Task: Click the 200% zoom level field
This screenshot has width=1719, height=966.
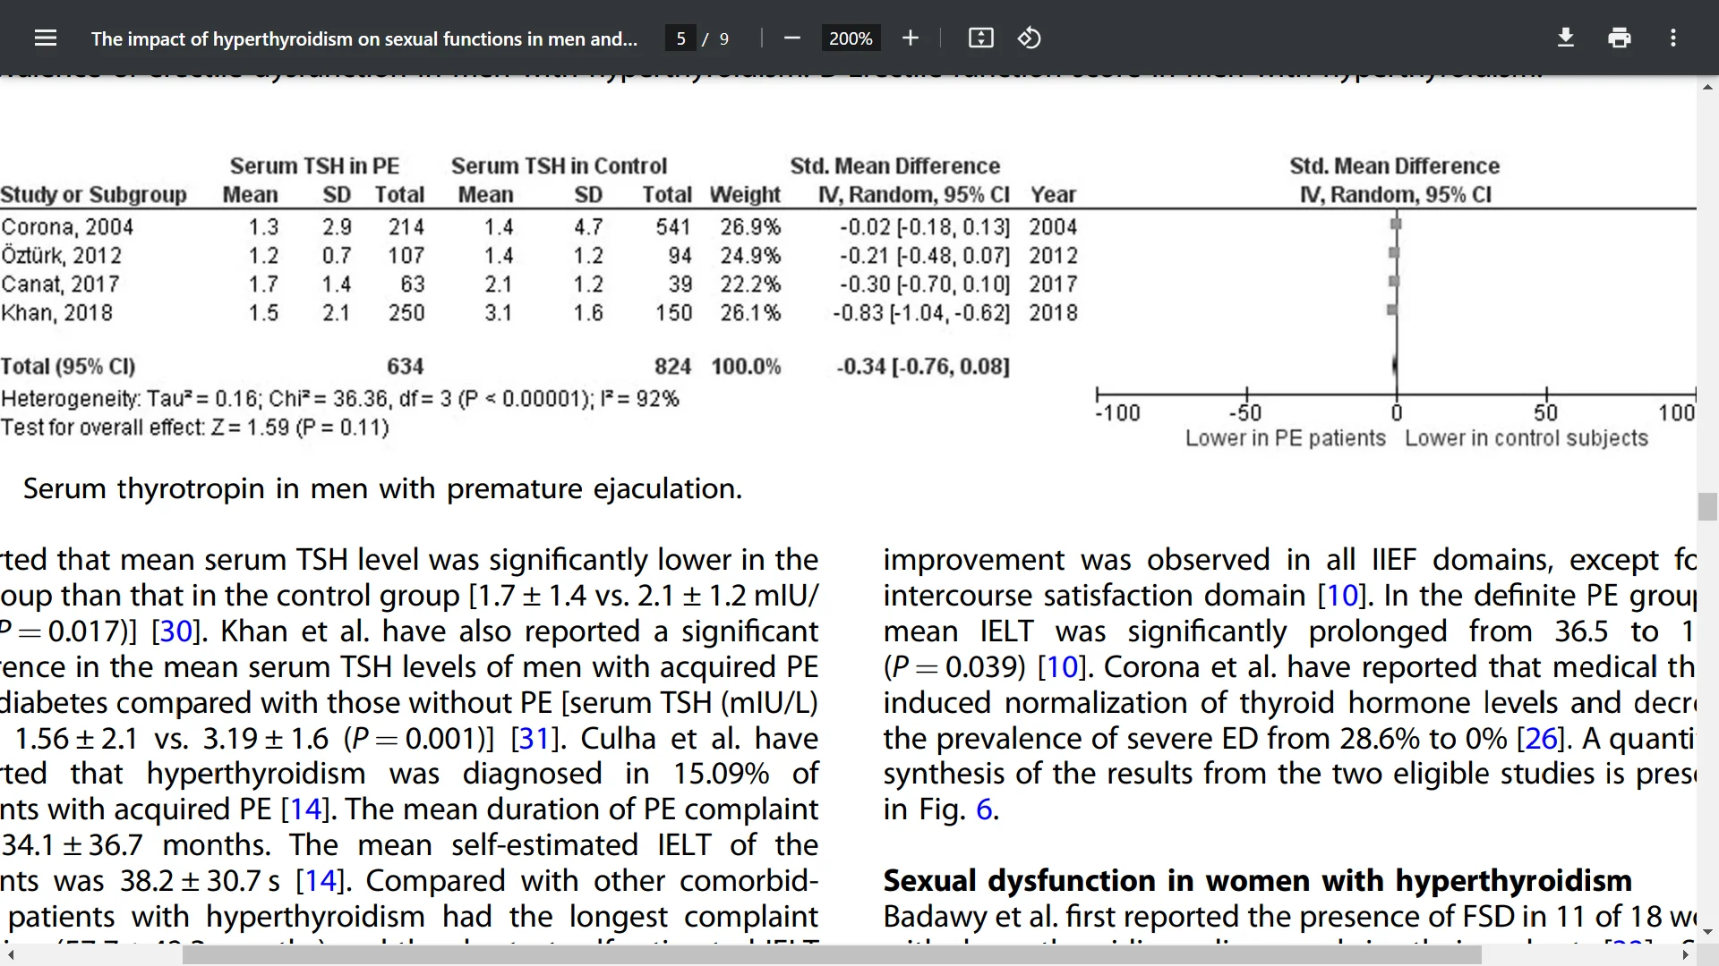Action: pos(851,38)
